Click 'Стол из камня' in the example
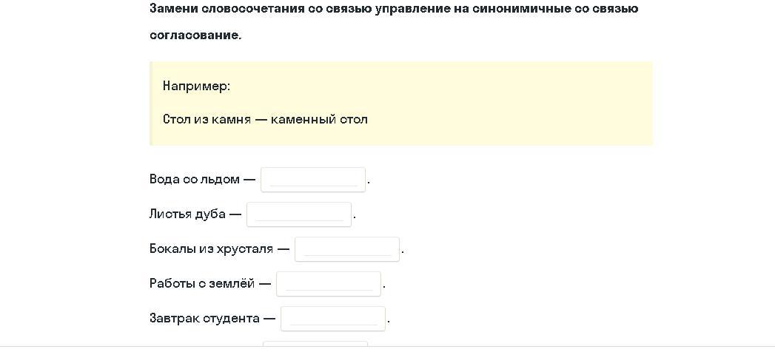This screenshot has height=352, width=775. pos(207,120)
